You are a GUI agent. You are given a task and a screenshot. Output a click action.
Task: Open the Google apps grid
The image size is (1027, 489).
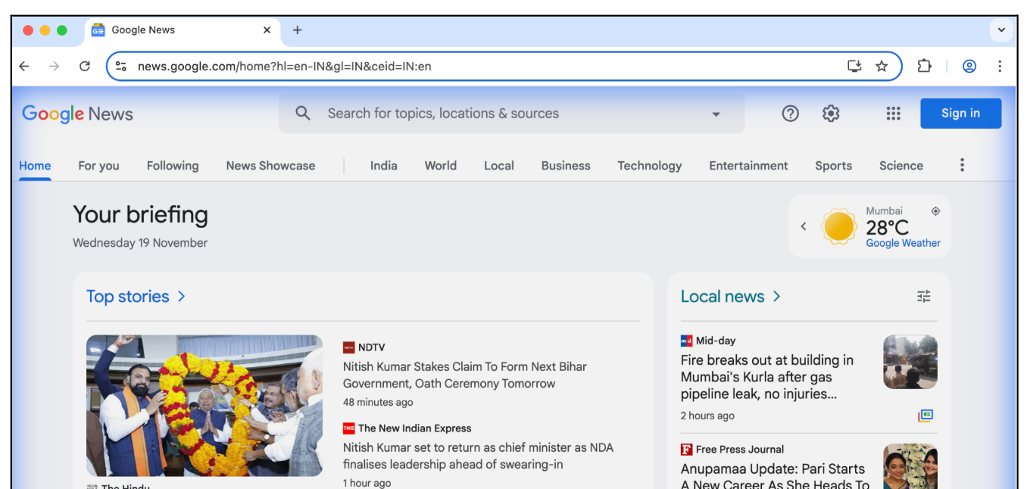click(x=893, y=113)
